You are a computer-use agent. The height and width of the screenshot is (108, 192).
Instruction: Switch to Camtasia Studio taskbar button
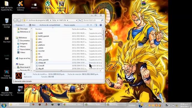[94, 105]
